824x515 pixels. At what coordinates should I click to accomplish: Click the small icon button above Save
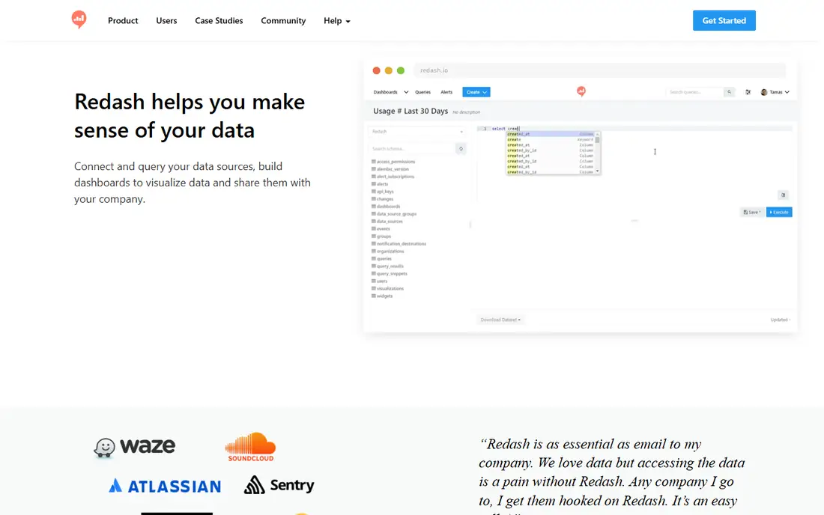[783, 195]
